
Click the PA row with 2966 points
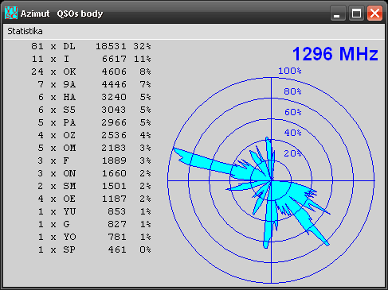(x=91, y=122)
